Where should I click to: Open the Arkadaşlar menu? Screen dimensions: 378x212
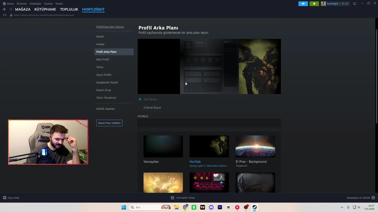35,4
